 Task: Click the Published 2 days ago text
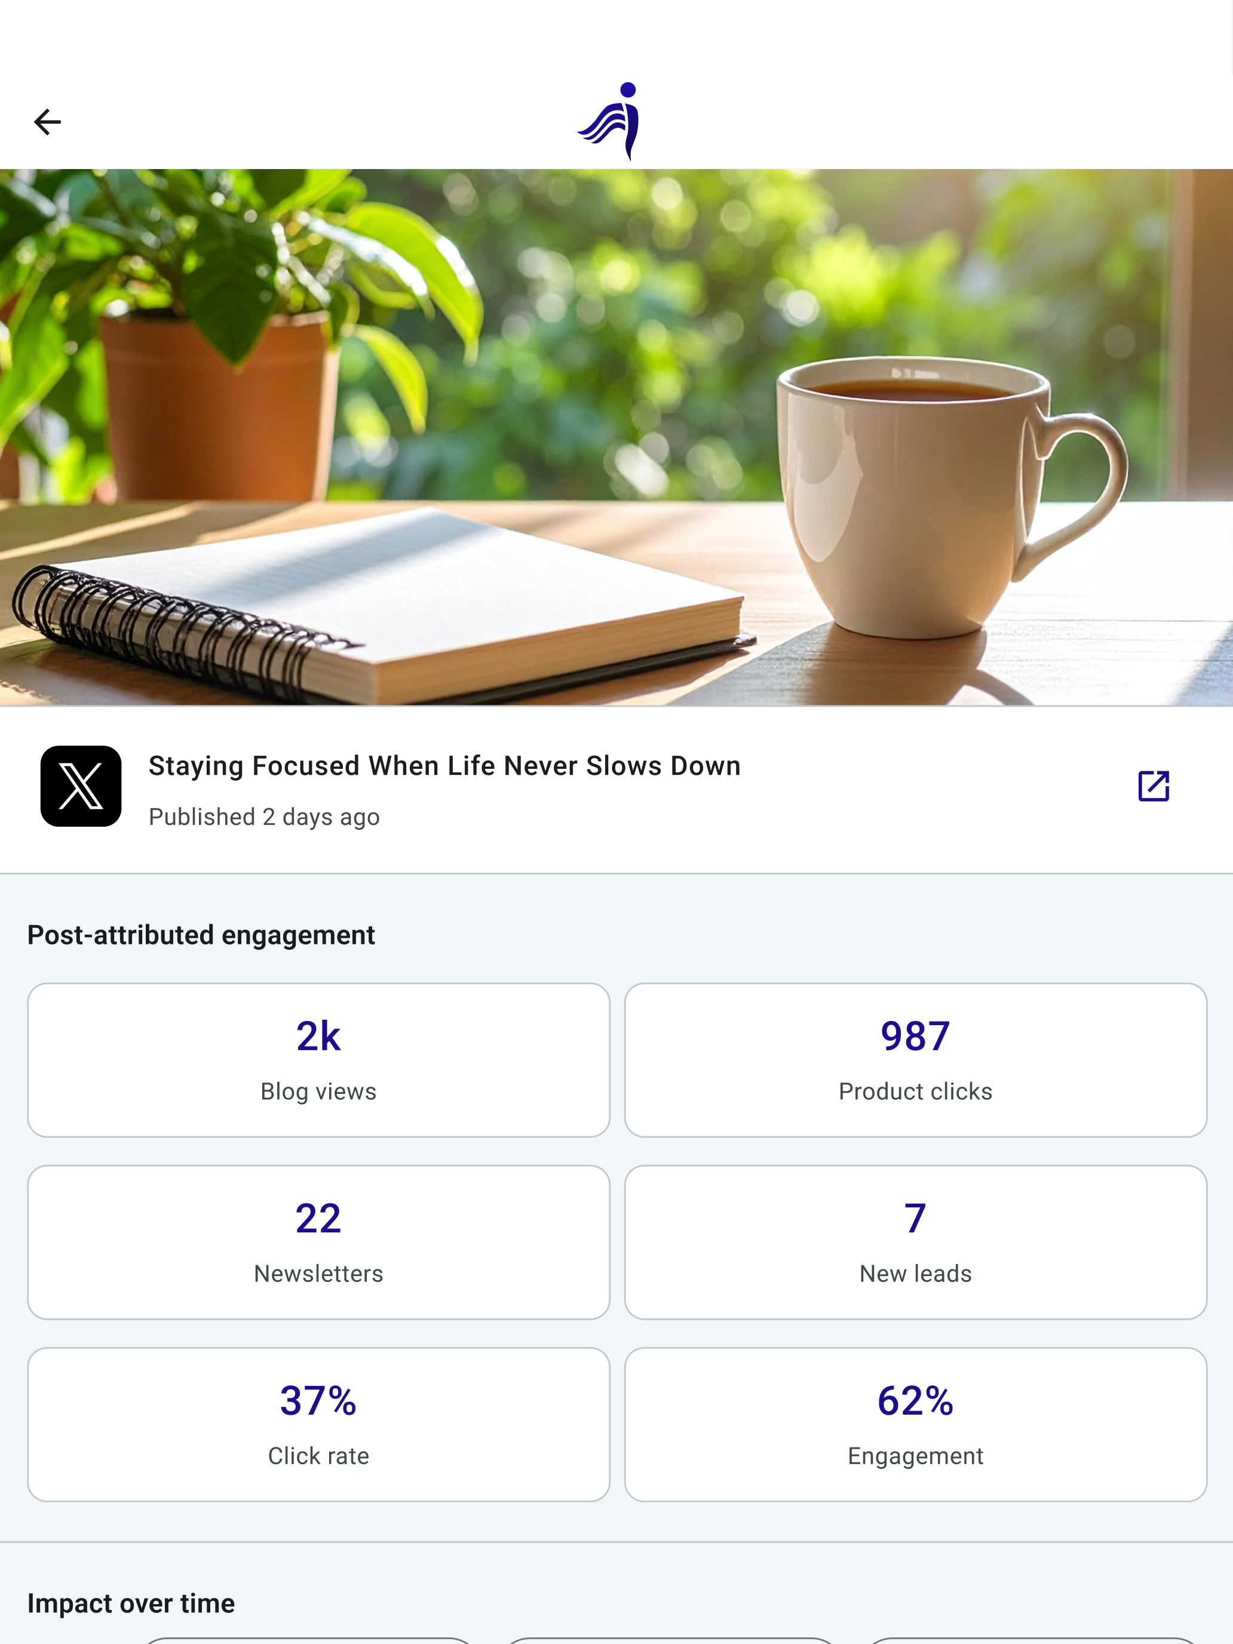click(264, 817)
